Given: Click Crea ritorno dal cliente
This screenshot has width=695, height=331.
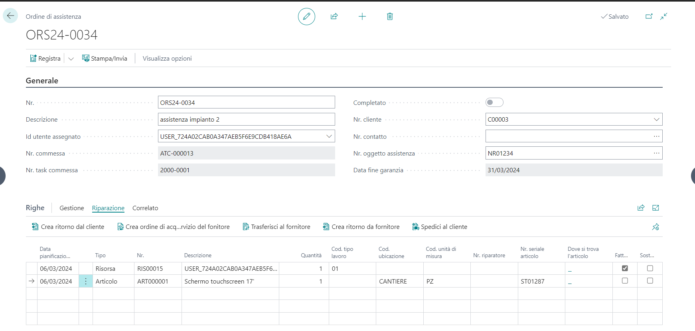Looking at the screenshot, I should click(68, 227).
